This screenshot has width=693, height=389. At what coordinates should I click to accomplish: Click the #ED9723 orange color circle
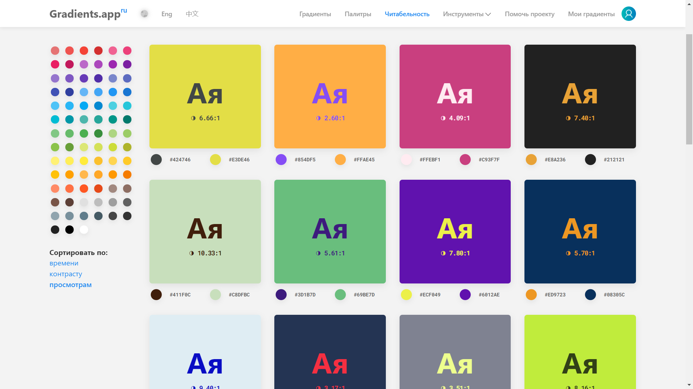pos(531,295)
